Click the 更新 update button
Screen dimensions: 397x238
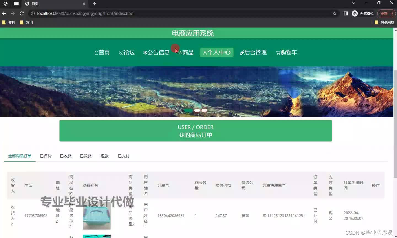coord(386,13)
